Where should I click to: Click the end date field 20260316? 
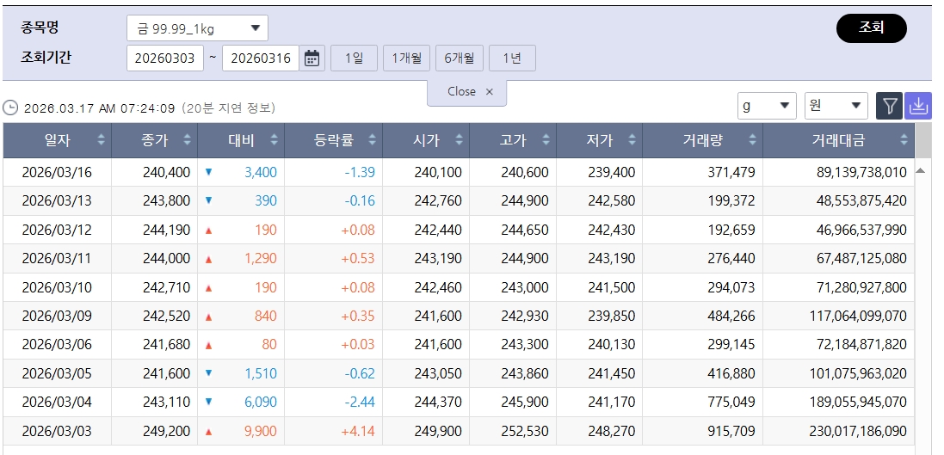pyautogui.click(x=261, y=58)
